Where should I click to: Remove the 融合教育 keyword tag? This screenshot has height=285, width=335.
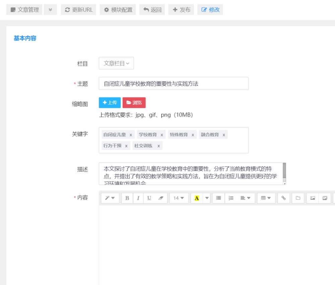click(224, 135)
